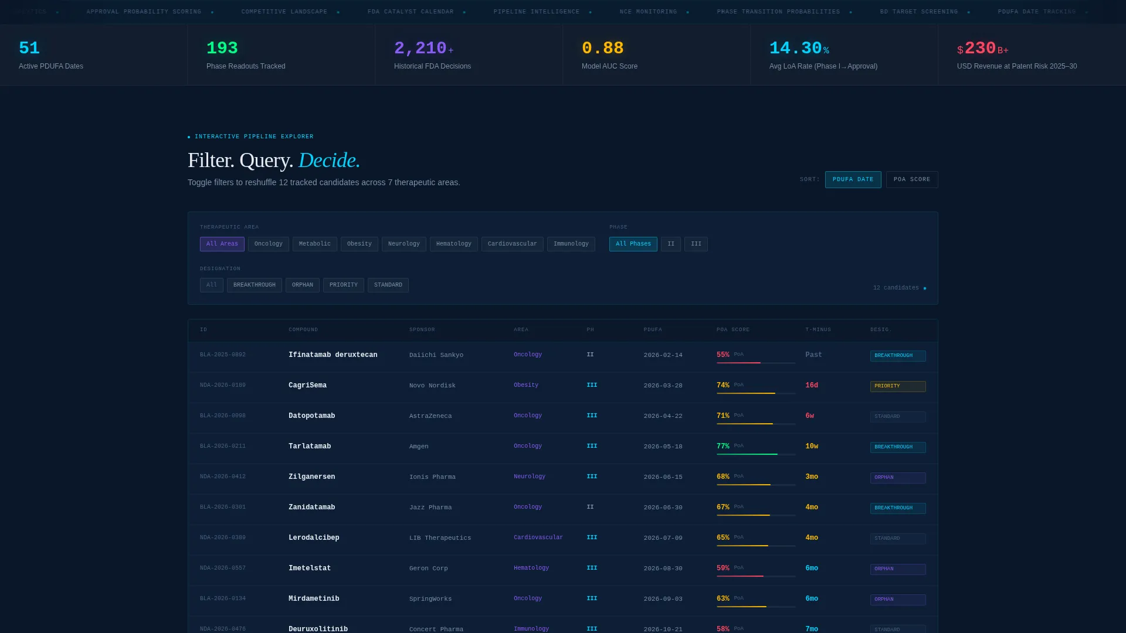Click sponsor LIB Therapeutics
Viewport: 1126px width, 633px height.
[x=440, y=537]
